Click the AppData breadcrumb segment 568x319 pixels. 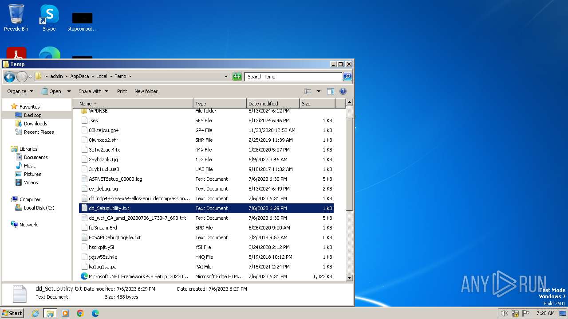79,76
